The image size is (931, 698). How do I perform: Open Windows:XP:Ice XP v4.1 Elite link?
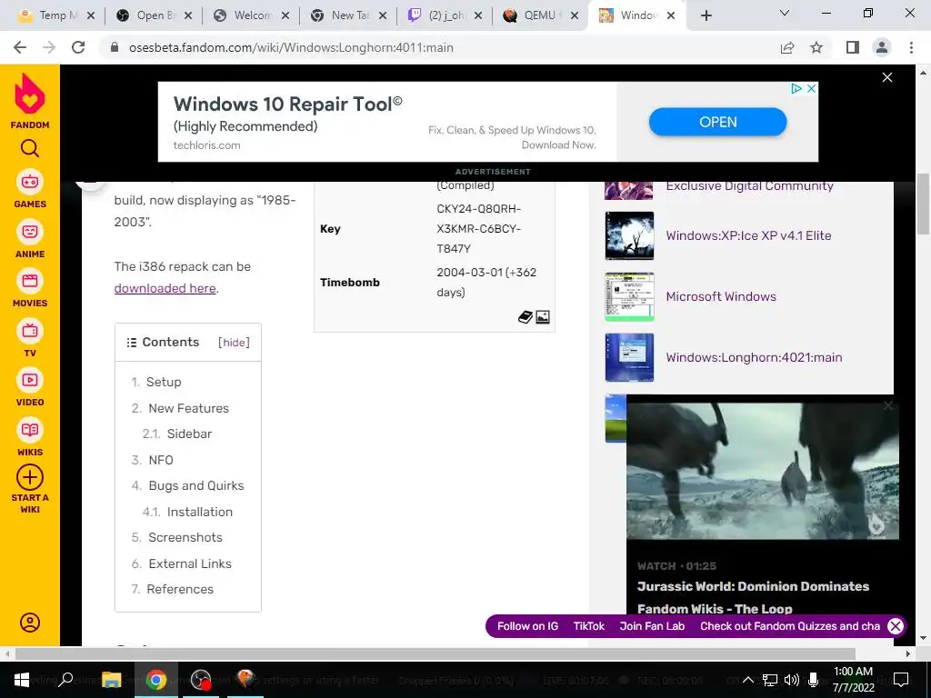(748, 235)
